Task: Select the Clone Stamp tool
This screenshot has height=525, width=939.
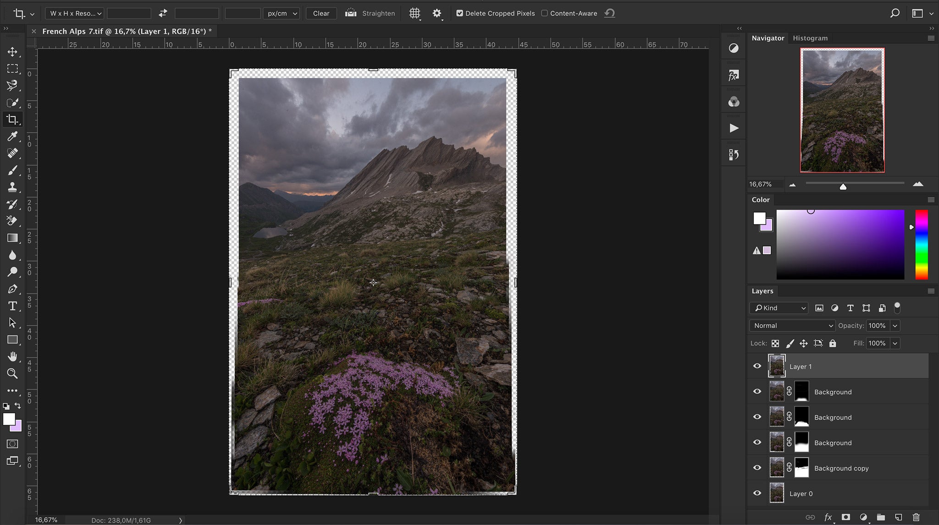Action: (13, 187)
